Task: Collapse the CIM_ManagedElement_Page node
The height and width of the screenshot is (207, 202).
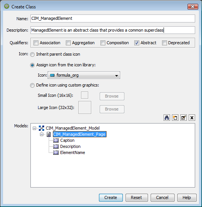Action: coord(41,135)
